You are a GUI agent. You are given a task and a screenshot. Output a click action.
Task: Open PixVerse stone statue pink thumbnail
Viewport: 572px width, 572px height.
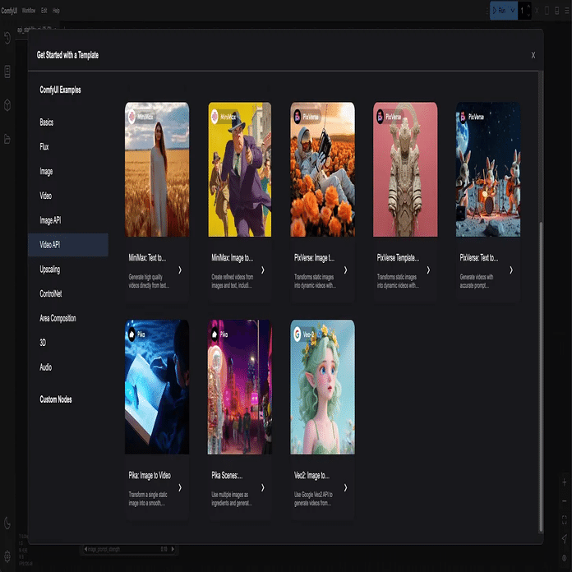(405, 169)
